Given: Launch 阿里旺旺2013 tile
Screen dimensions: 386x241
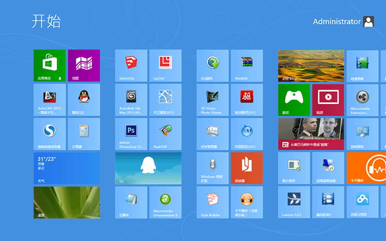Looking at the screenshot, I should [x=247, y=134].
